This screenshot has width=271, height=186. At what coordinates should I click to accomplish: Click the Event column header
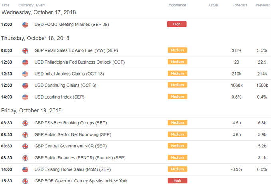click(x=41, y=5)
